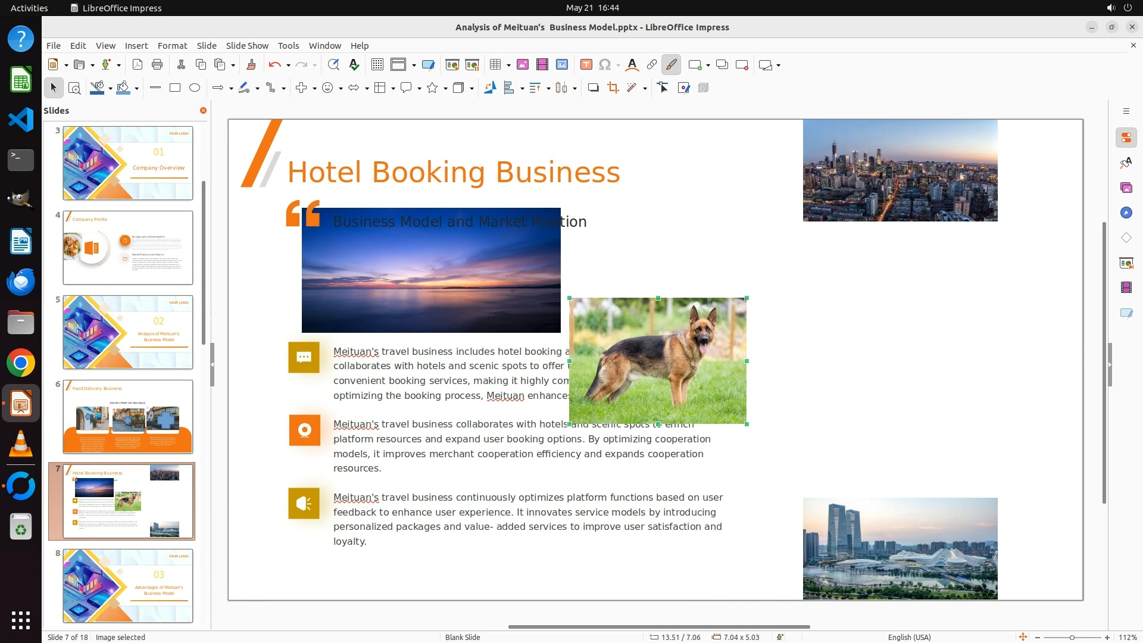Image resolution: width=1143 pixels, height=643 pixels.
Task: Click the Print icon in toolbar
Action: click(x=157, y=65)
